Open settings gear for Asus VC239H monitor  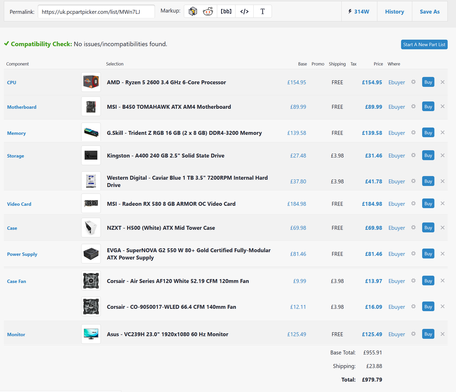click(x=413, y=334)
